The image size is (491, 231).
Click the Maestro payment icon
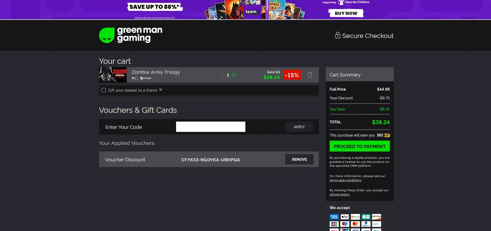pos(345,224)
